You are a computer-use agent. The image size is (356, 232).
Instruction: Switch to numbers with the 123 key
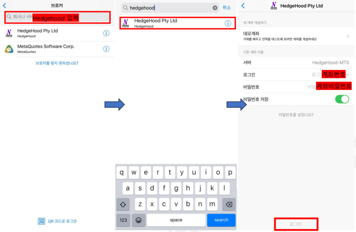(123, 220)
